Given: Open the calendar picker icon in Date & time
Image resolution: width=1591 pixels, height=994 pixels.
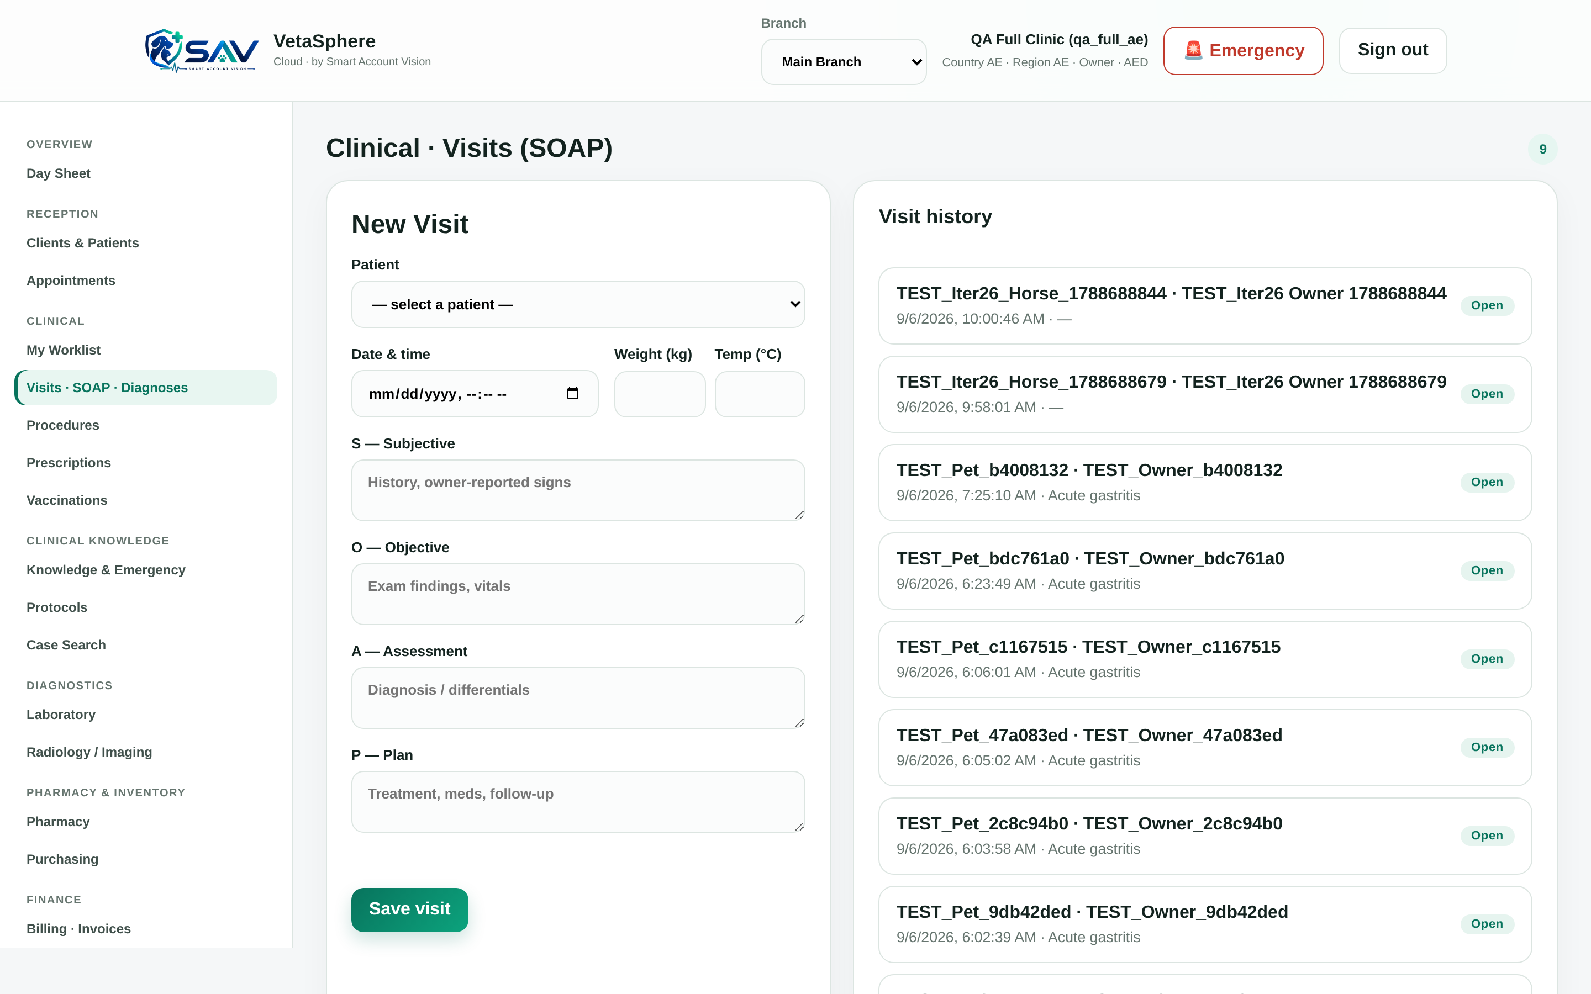Looking at the screenshot, I should coord(573,393).
